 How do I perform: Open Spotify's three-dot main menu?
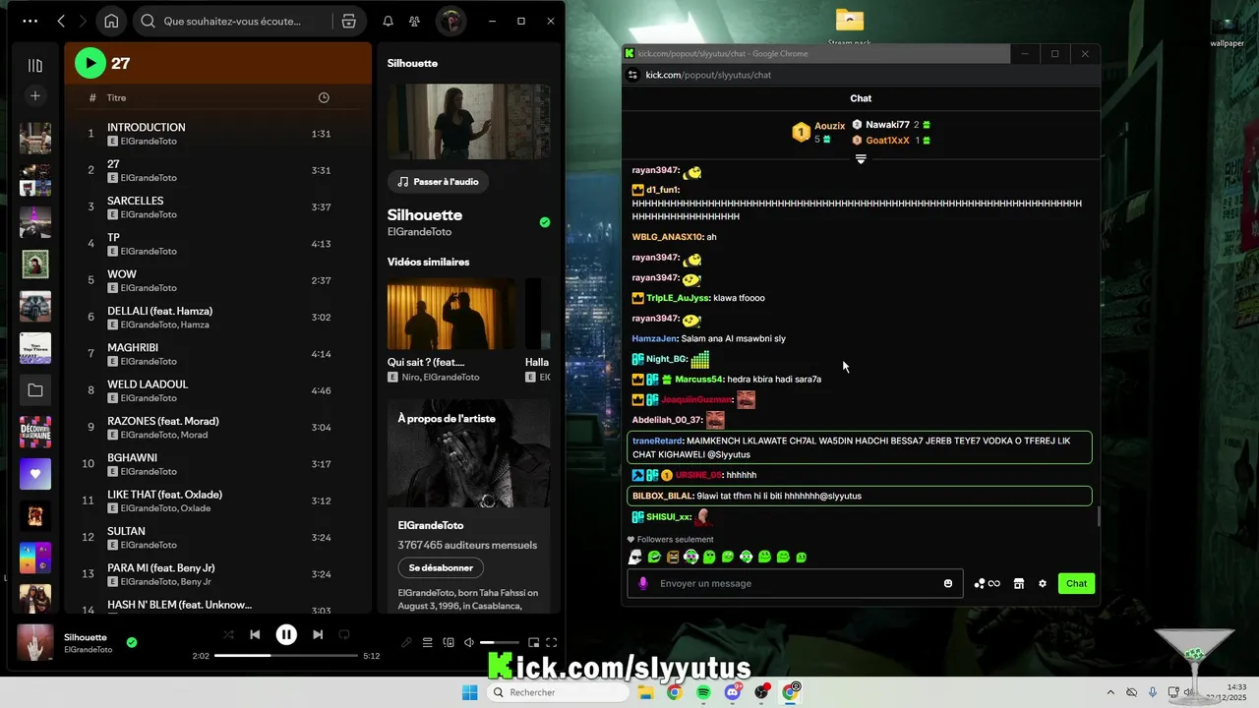(30, 21)
